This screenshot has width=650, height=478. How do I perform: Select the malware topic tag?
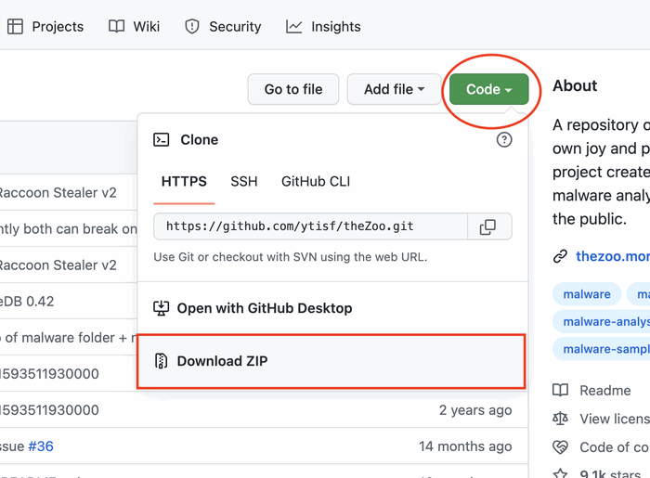point(587,294)
